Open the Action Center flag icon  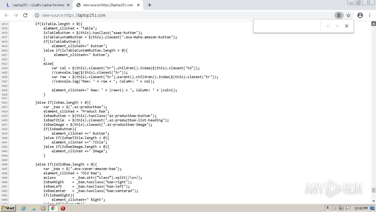point(348,208)
